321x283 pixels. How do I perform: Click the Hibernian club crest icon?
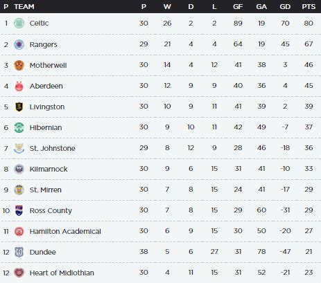pos(19,127)
